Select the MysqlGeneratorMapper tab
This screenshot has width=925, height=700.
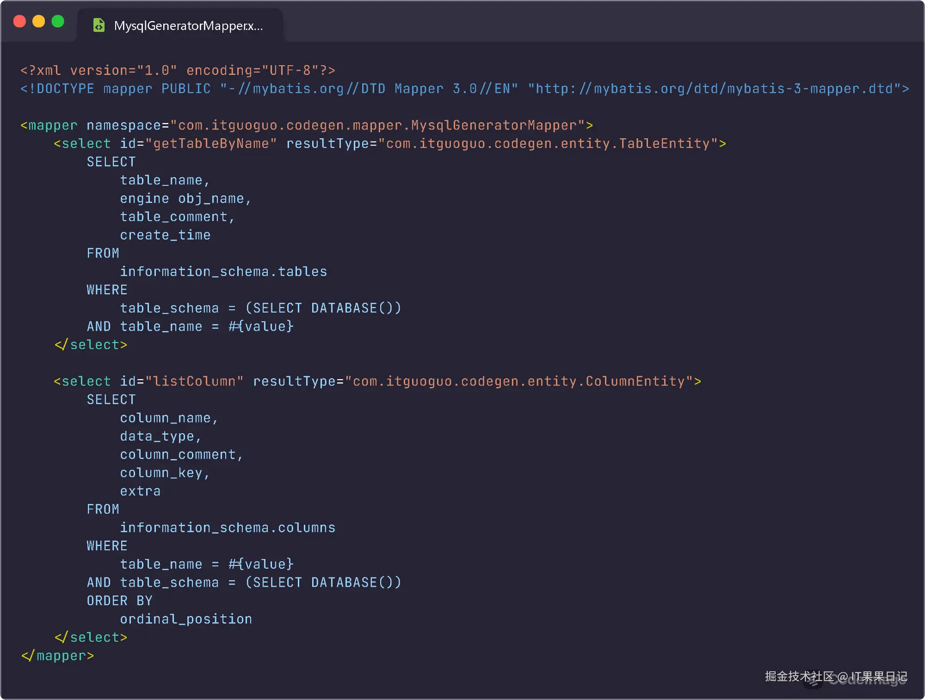pos(179,25)
